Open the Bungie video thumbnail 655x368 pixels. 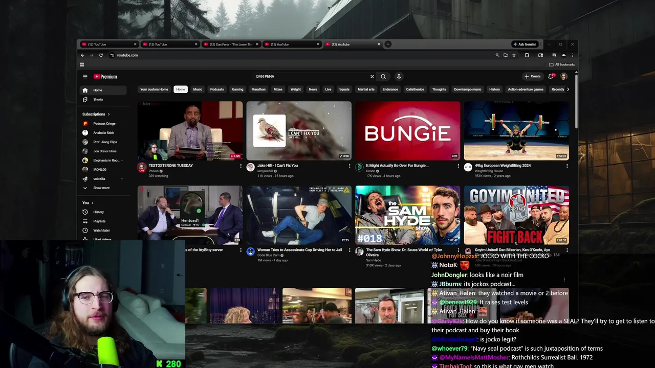tap(408, 131)
